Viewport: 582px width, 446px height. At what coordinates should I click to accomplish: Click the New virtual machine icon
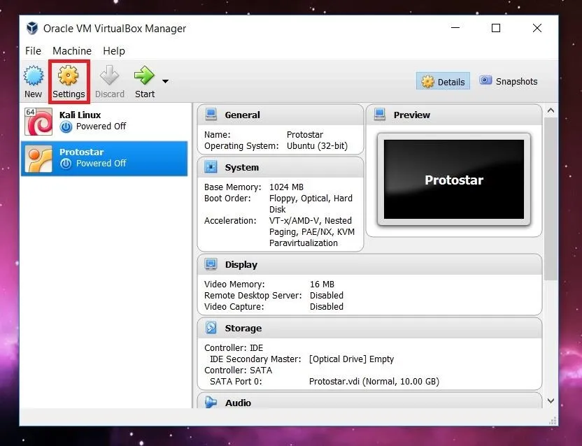tap(33, 75)
